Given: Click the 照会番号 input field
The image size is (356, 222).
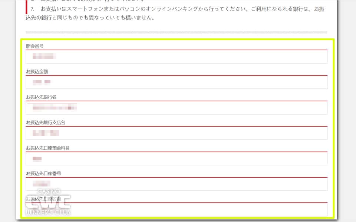Looking at the screenshot, I should pos(176,57).
